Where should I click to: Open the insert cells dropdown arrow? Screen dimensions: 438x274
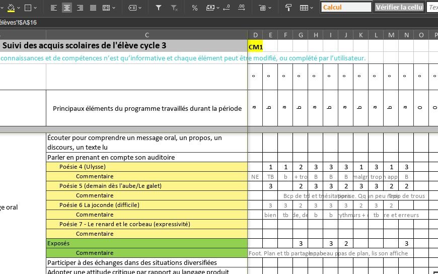point(270,8)
